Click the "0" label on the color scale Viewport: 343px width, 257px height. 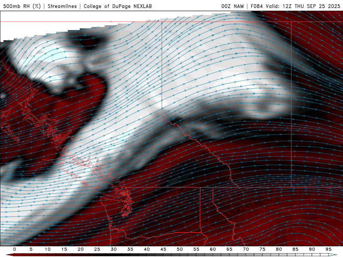(x=15, y=249)
